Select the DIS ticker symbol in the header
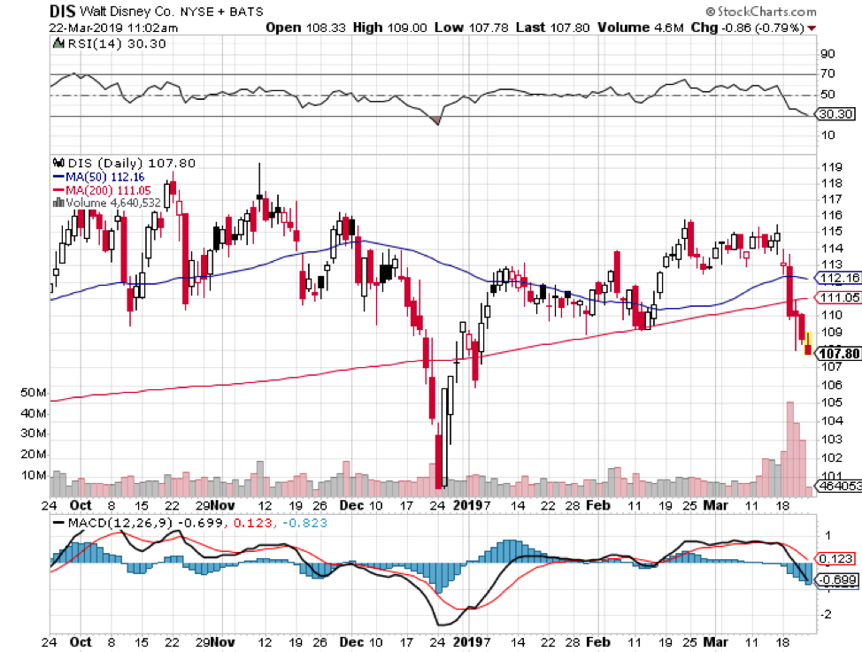Screen dimensions: 862x652 click(62, 11)
